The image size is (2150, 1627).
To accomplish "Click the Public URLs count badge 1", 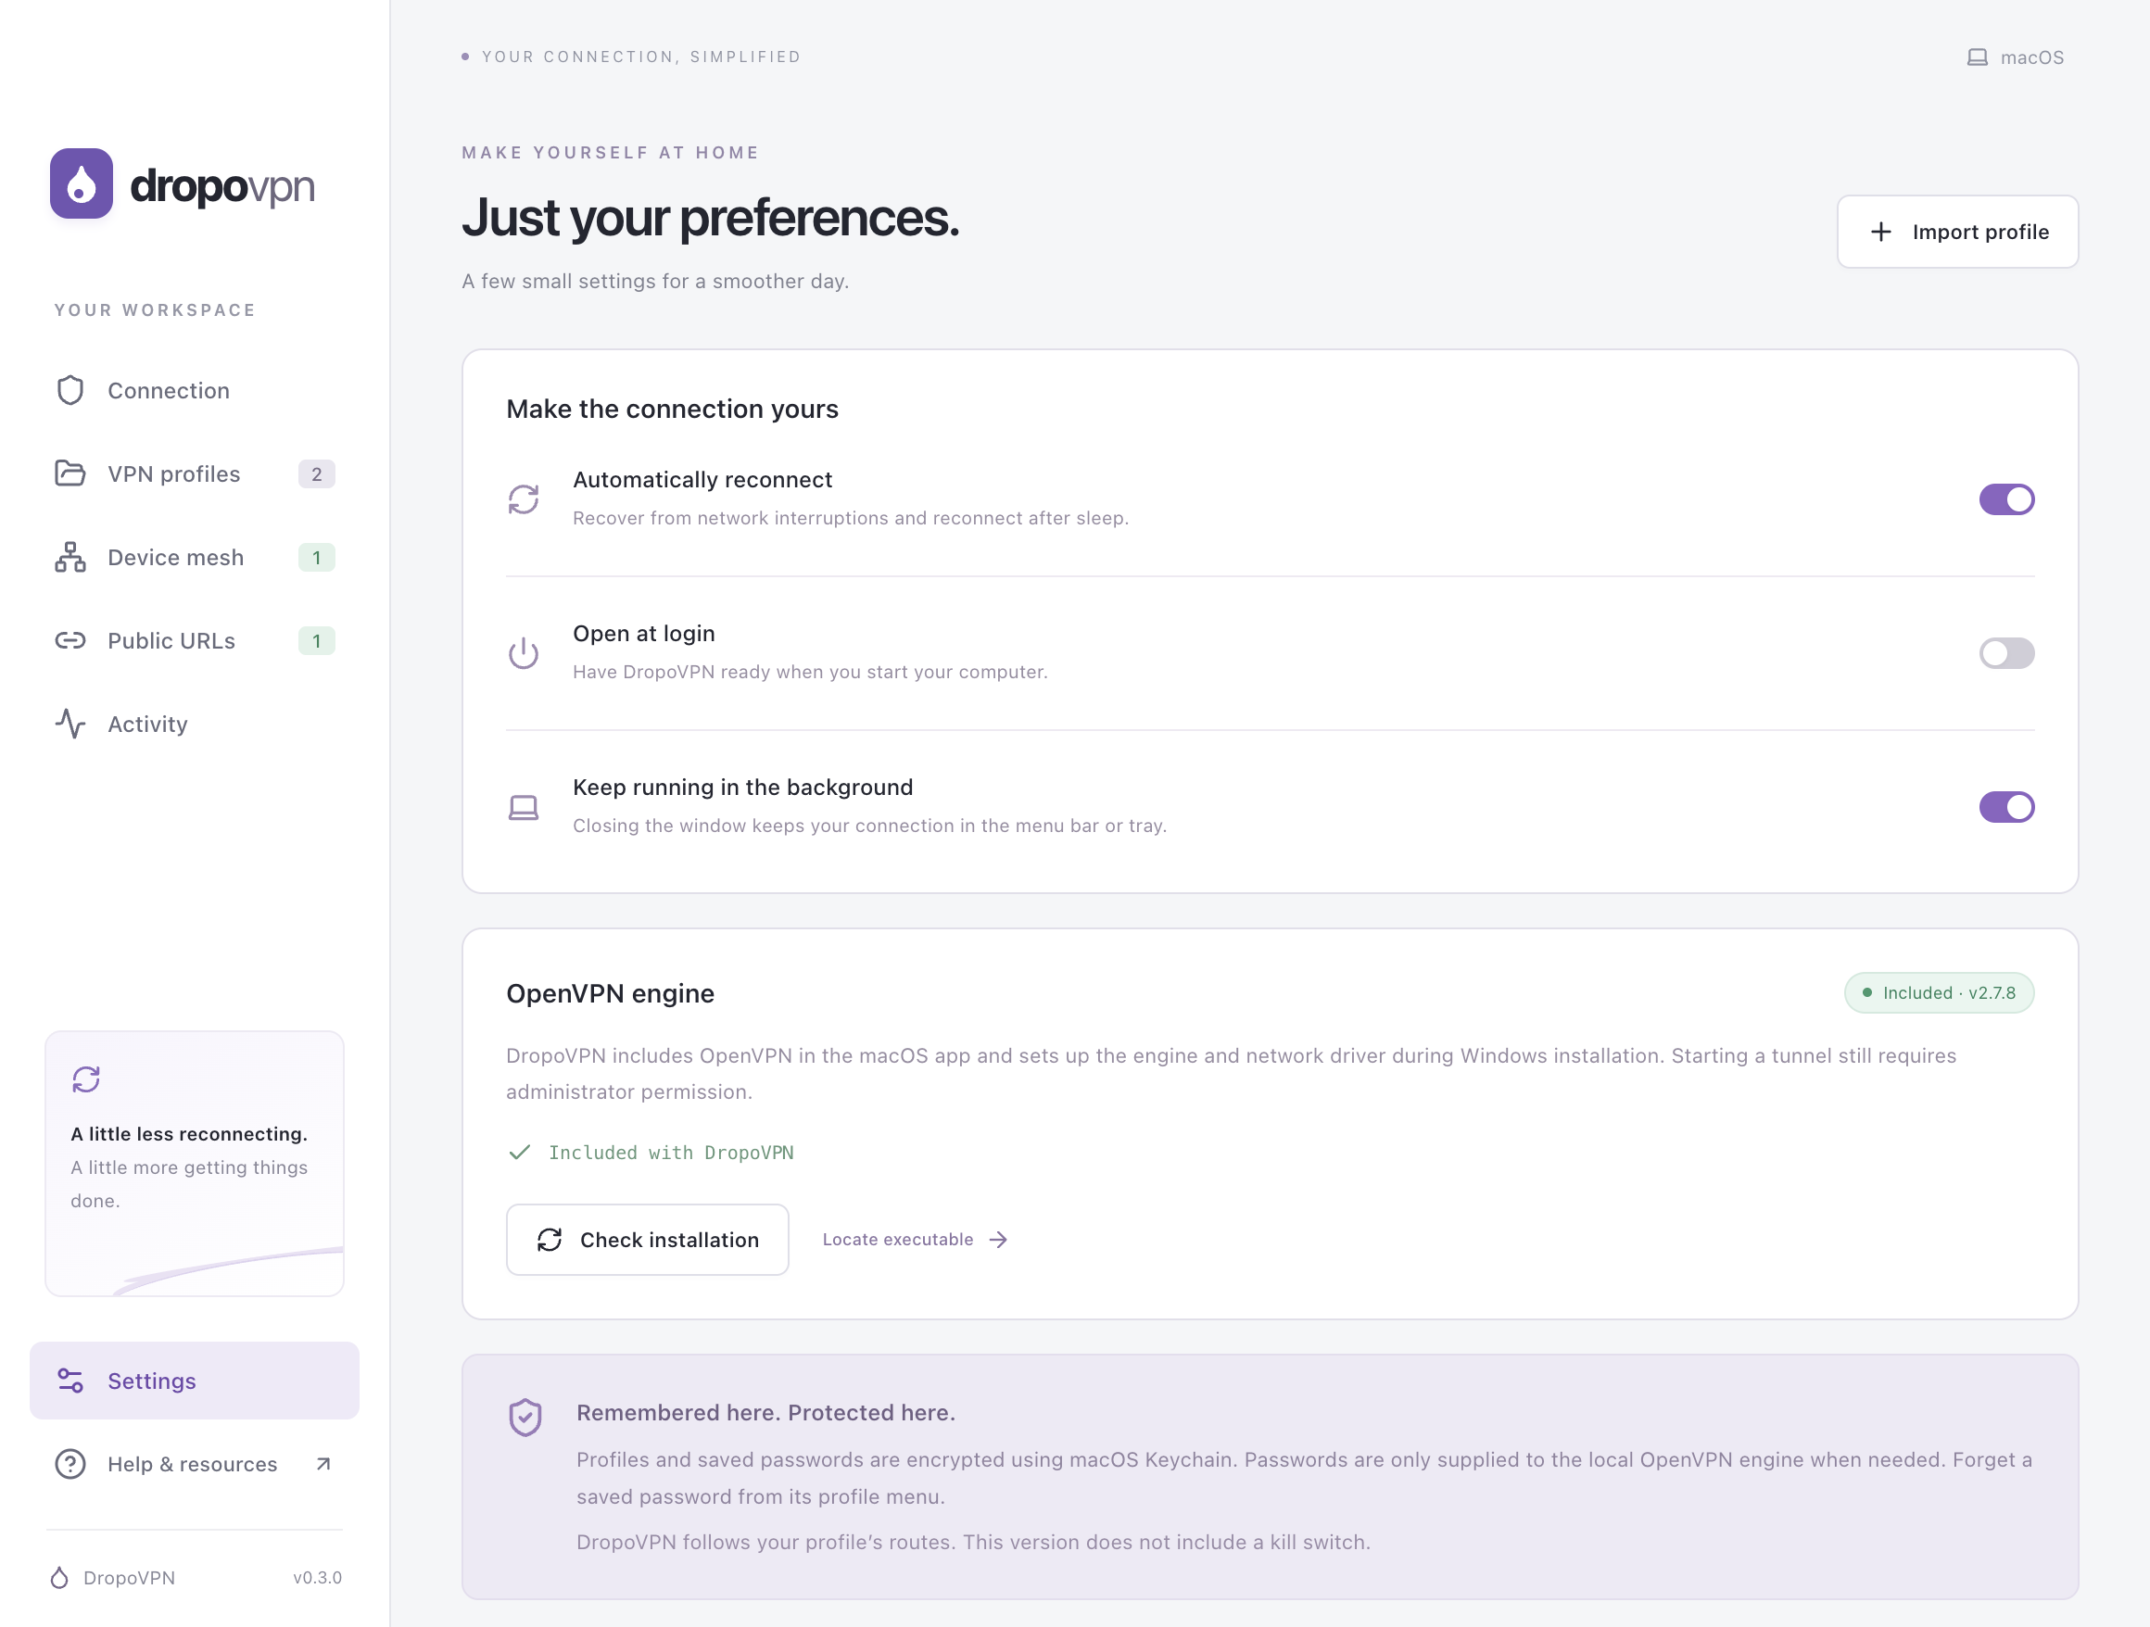I will 317,641.
